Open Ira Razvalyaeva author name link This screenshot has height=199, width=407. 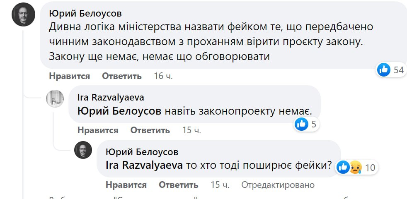111,97
